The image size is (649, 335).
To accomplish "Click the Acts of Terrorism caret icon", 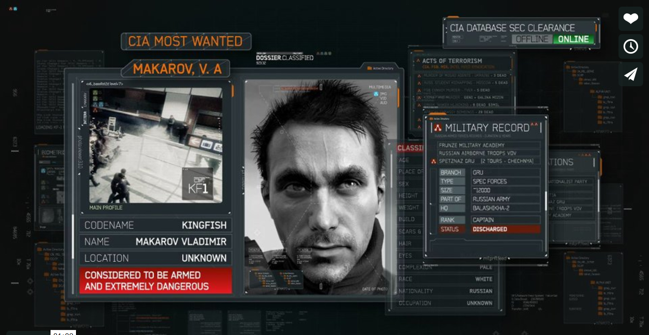I will coord(418,61).
